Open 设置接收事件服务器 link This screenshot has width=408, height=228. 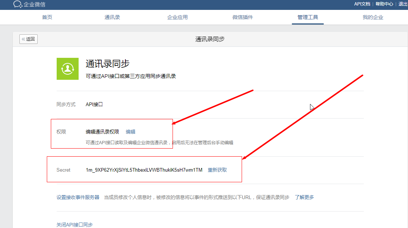pos(78,197)
